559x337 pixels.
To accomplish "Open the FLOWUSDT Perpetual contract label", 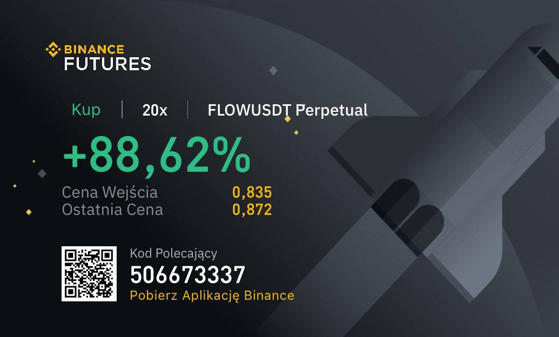I will (287, 110).
